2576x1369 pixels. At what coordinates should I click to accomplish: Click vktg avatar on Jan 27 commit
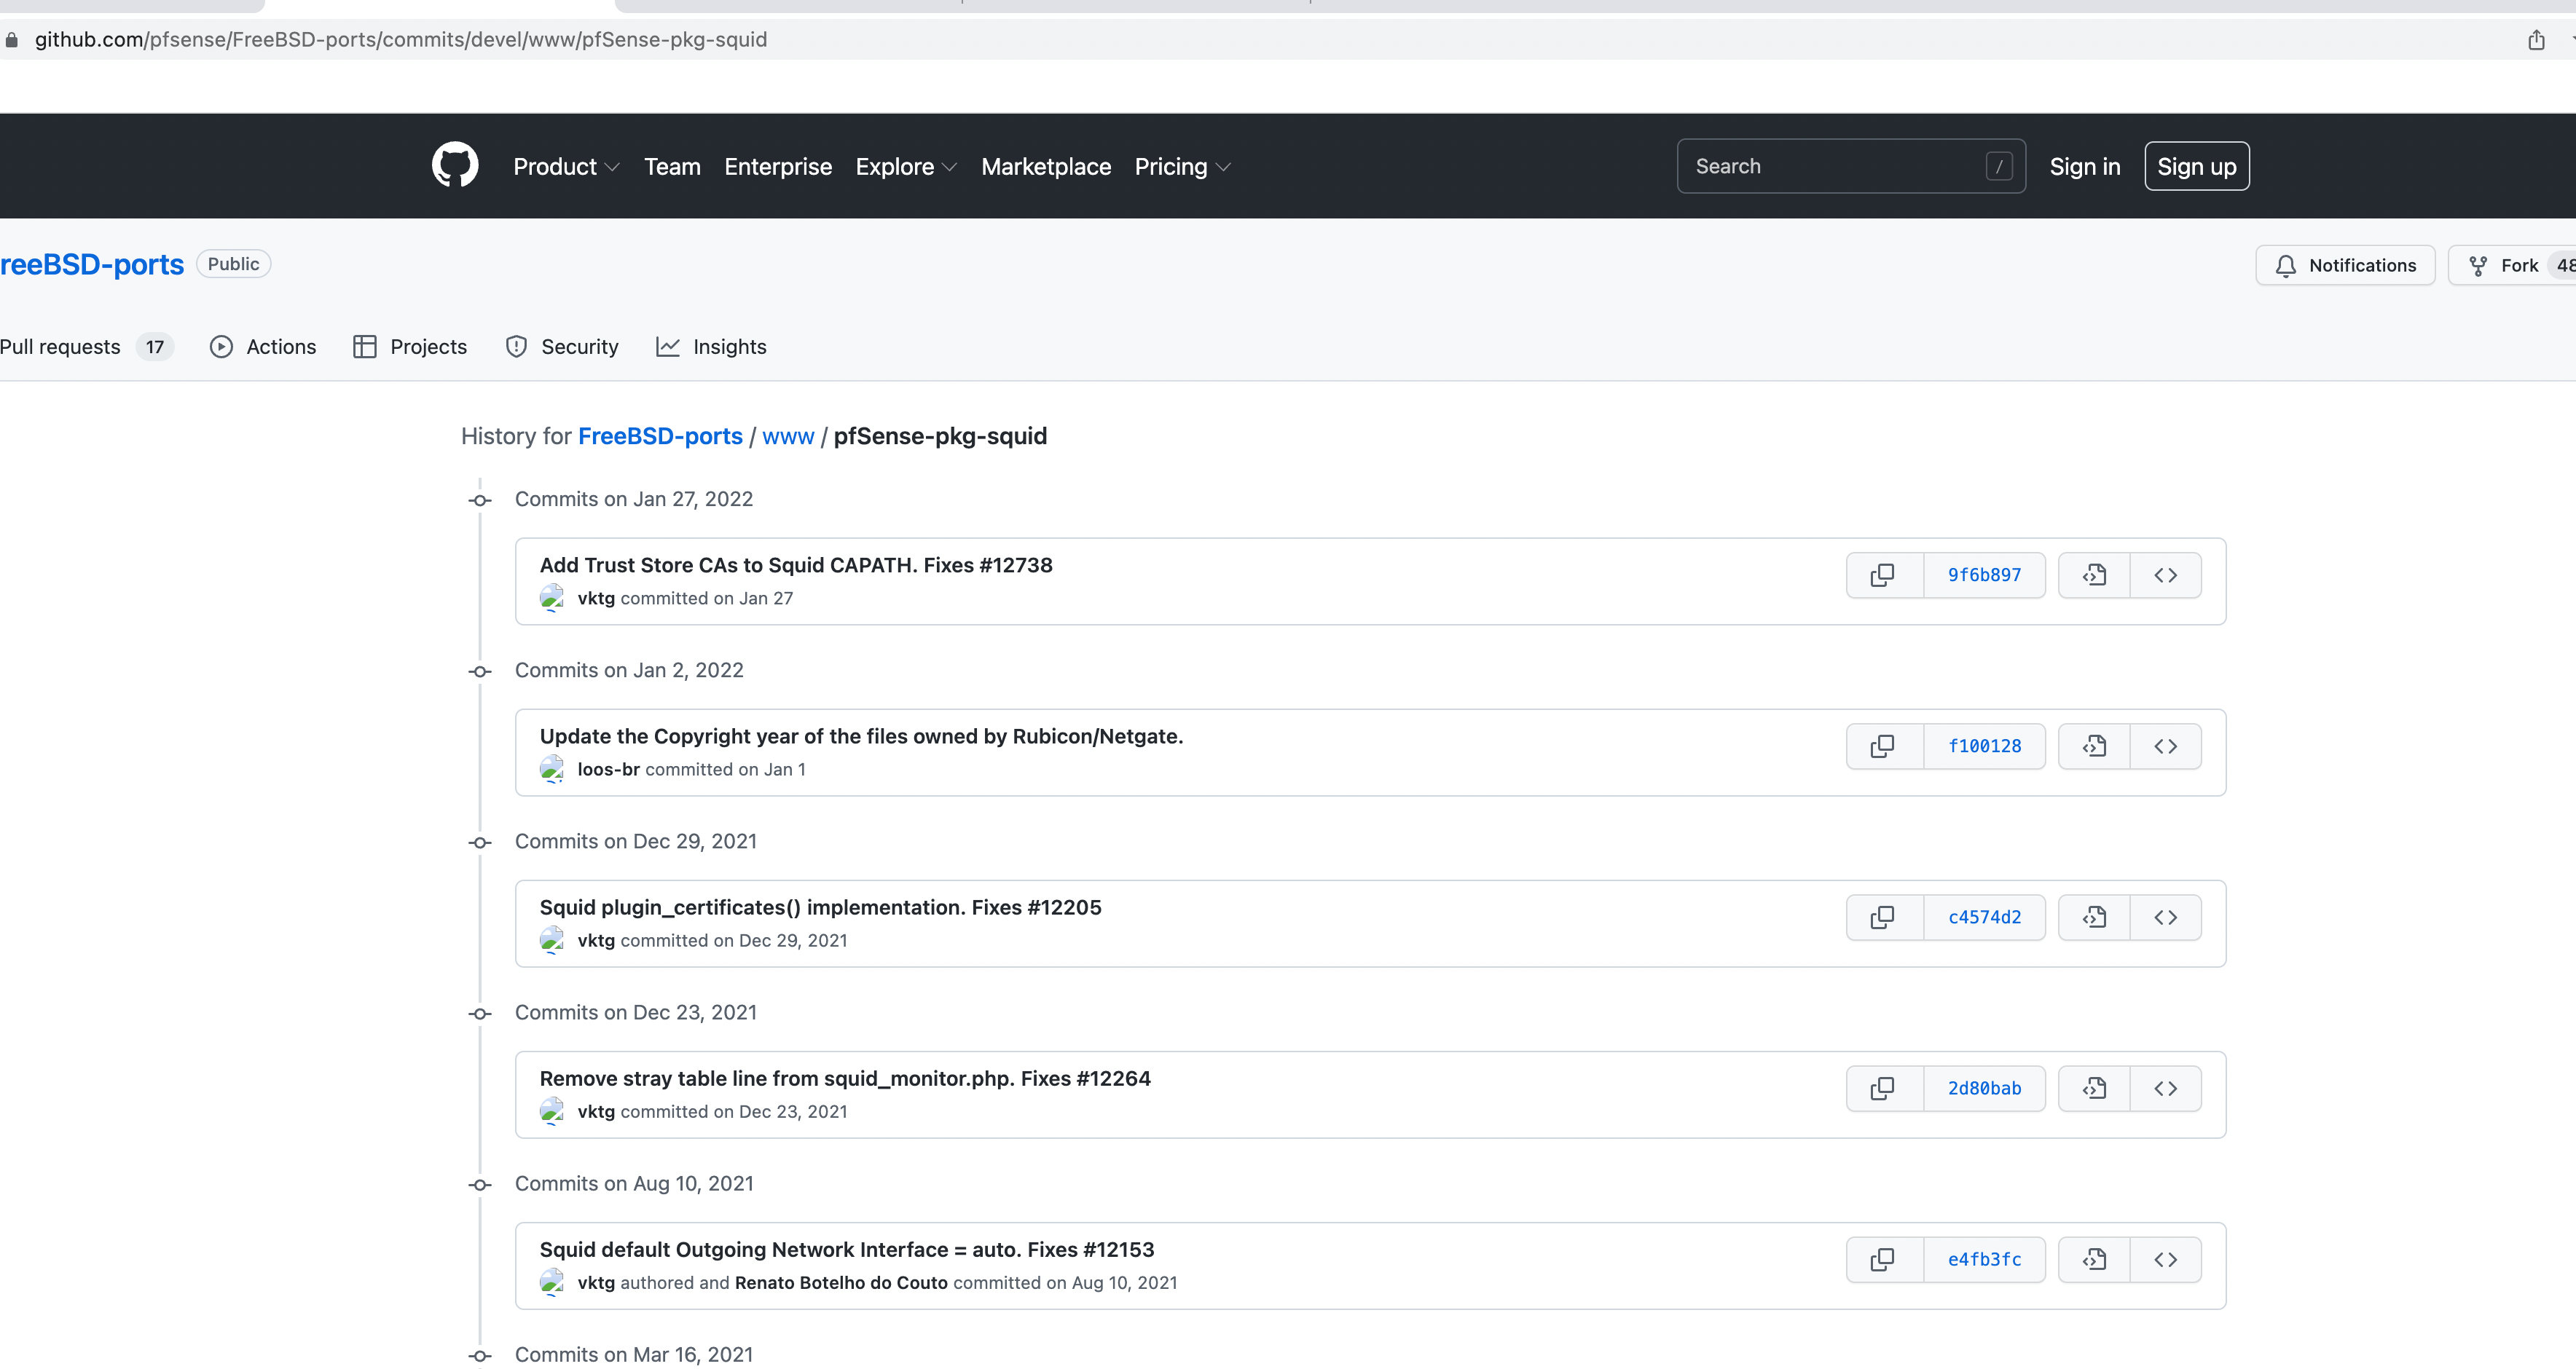coord(552,598)
